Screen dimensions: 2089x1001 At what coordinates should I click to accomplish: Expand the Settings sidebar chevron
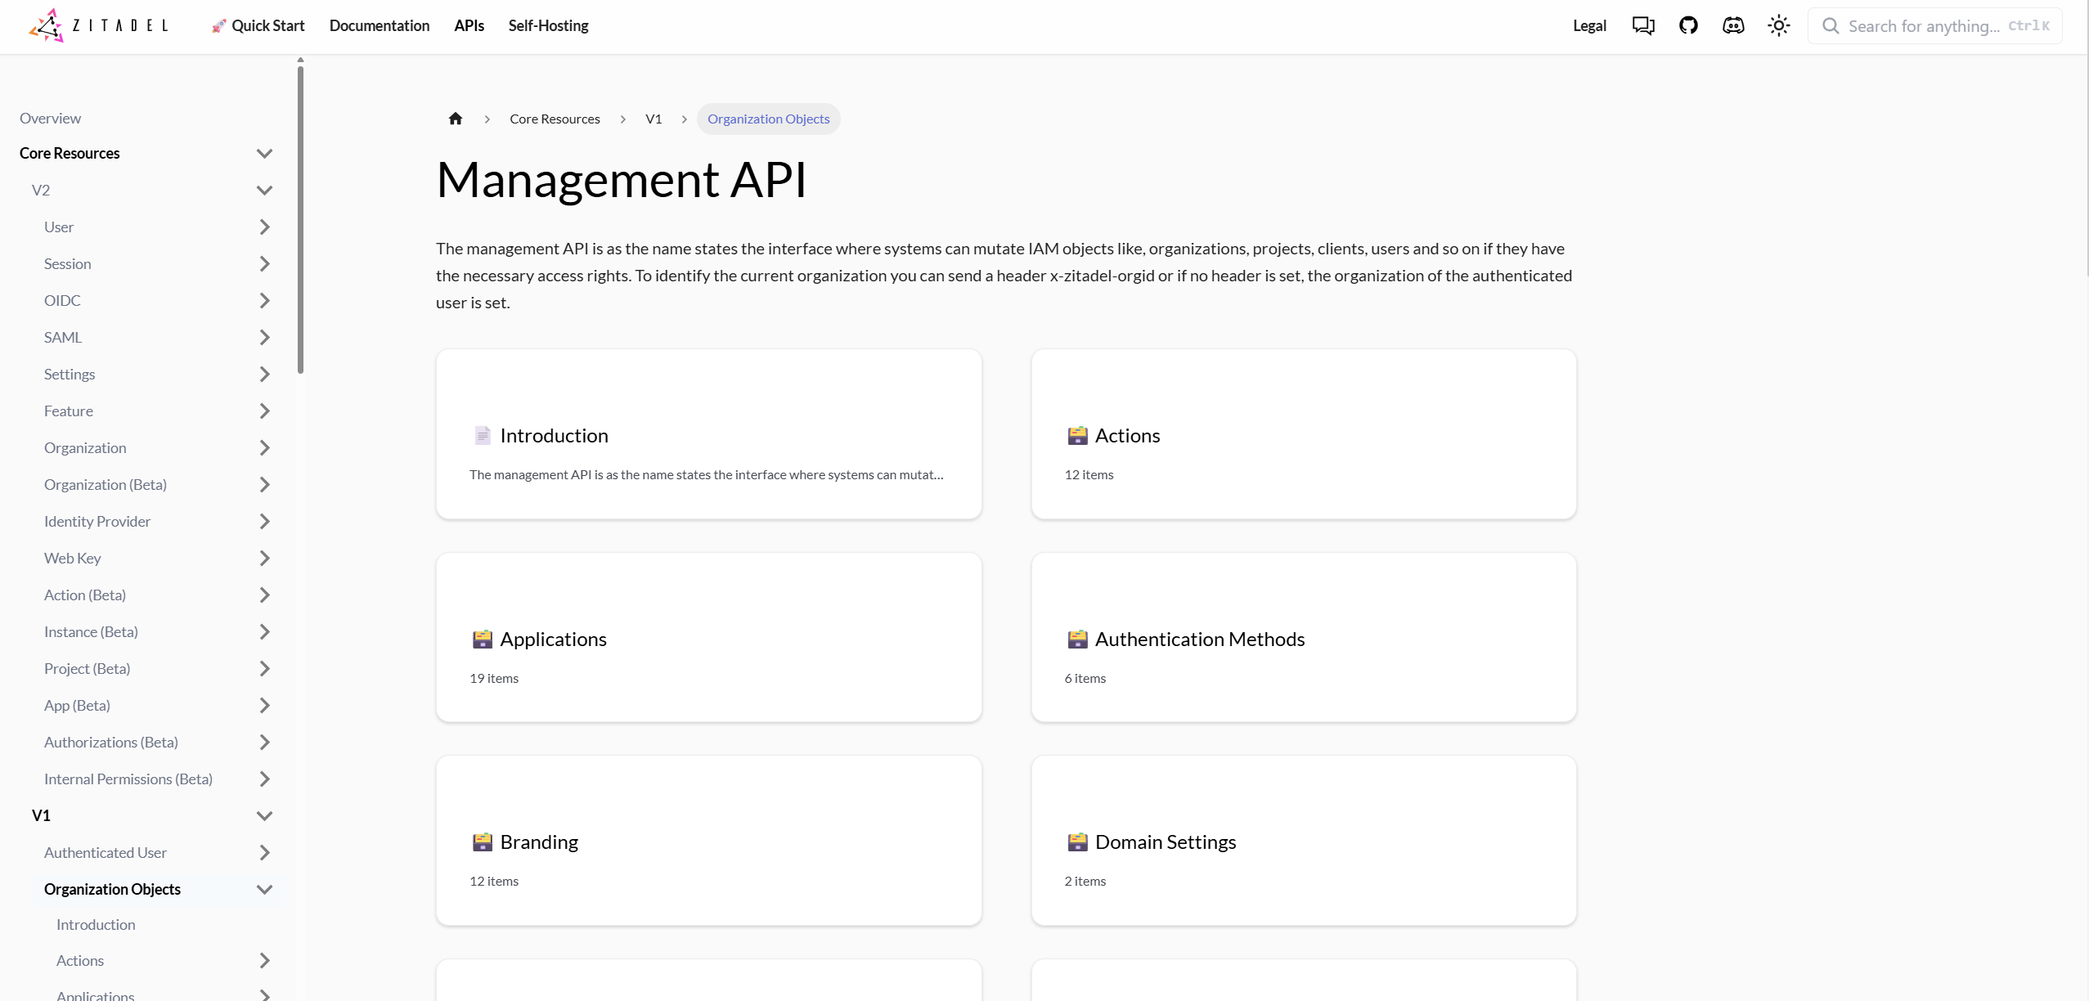[x=264, y=374]
